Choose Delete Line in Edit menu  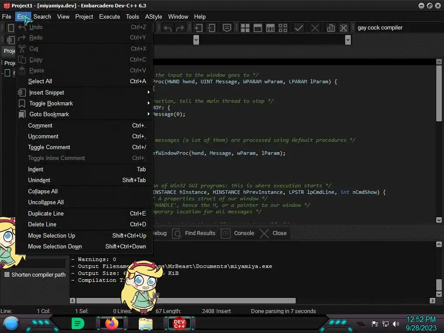tap(84, 224)
